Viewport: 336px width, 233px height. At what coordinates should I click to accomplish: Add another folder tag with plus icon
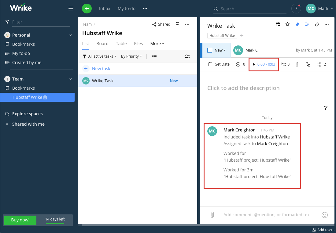tap(242, 35)
